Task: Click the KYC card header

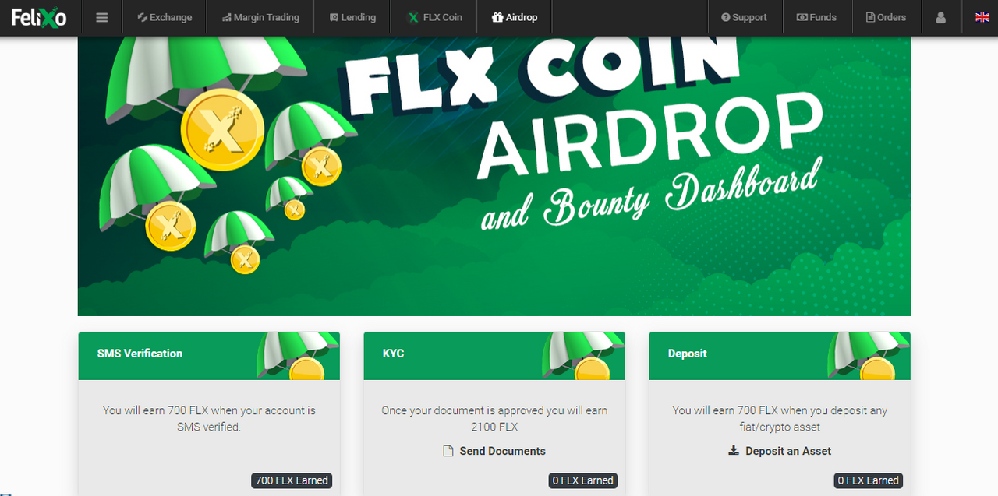Action: coord(494,356)
